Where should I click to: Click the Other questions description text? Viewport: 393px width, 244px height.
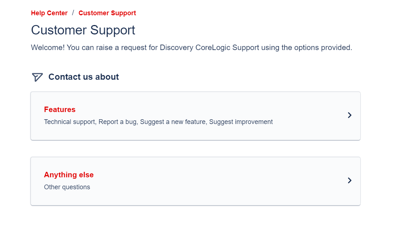[x=67, y=187]
